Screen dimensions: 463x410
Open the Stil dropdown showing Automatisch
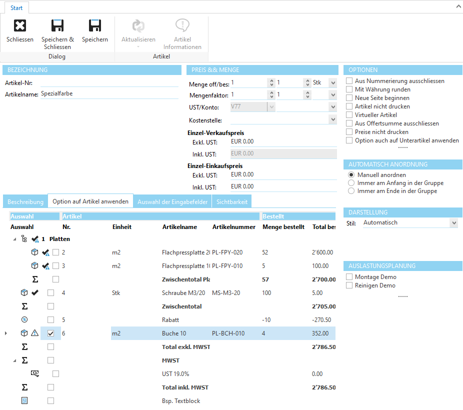[x=453, y=223]
